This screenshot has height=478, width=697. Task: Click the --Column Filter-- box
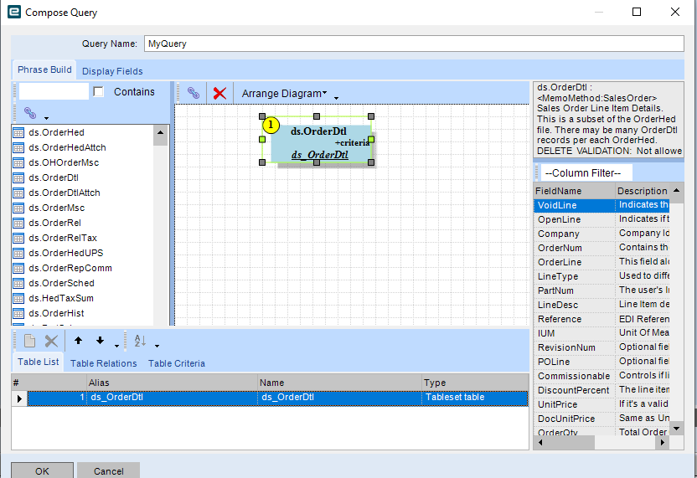point(583,172)
